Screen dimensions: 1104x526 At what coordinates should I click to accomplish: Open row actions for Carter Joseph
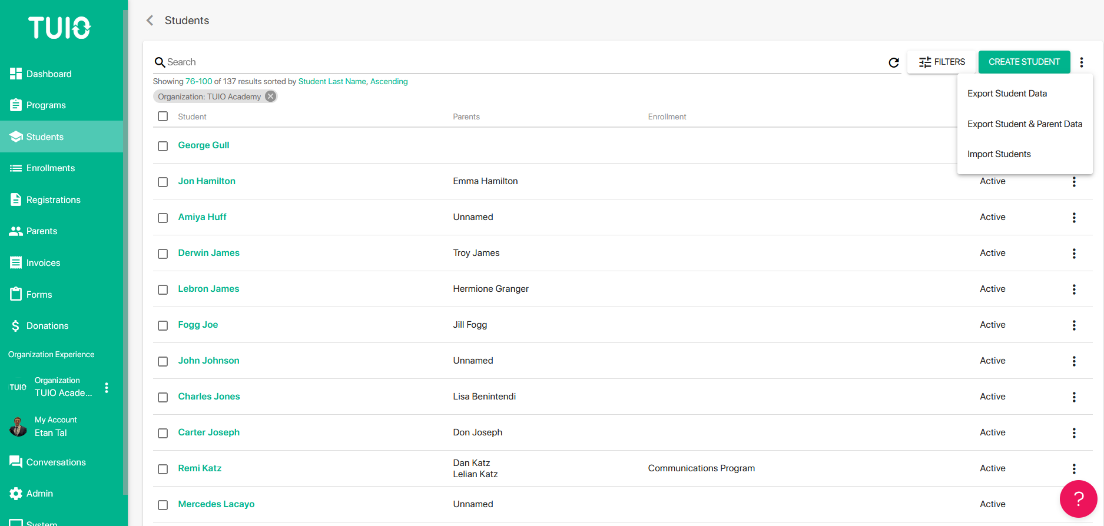pos(1074,433)
